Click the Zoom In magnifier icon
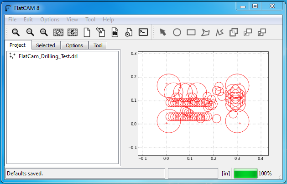Image resolution: width=287 pixels, height=184 pixels. 44,32
